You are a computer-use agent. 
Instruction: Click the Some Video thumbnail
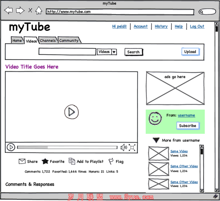159,153
